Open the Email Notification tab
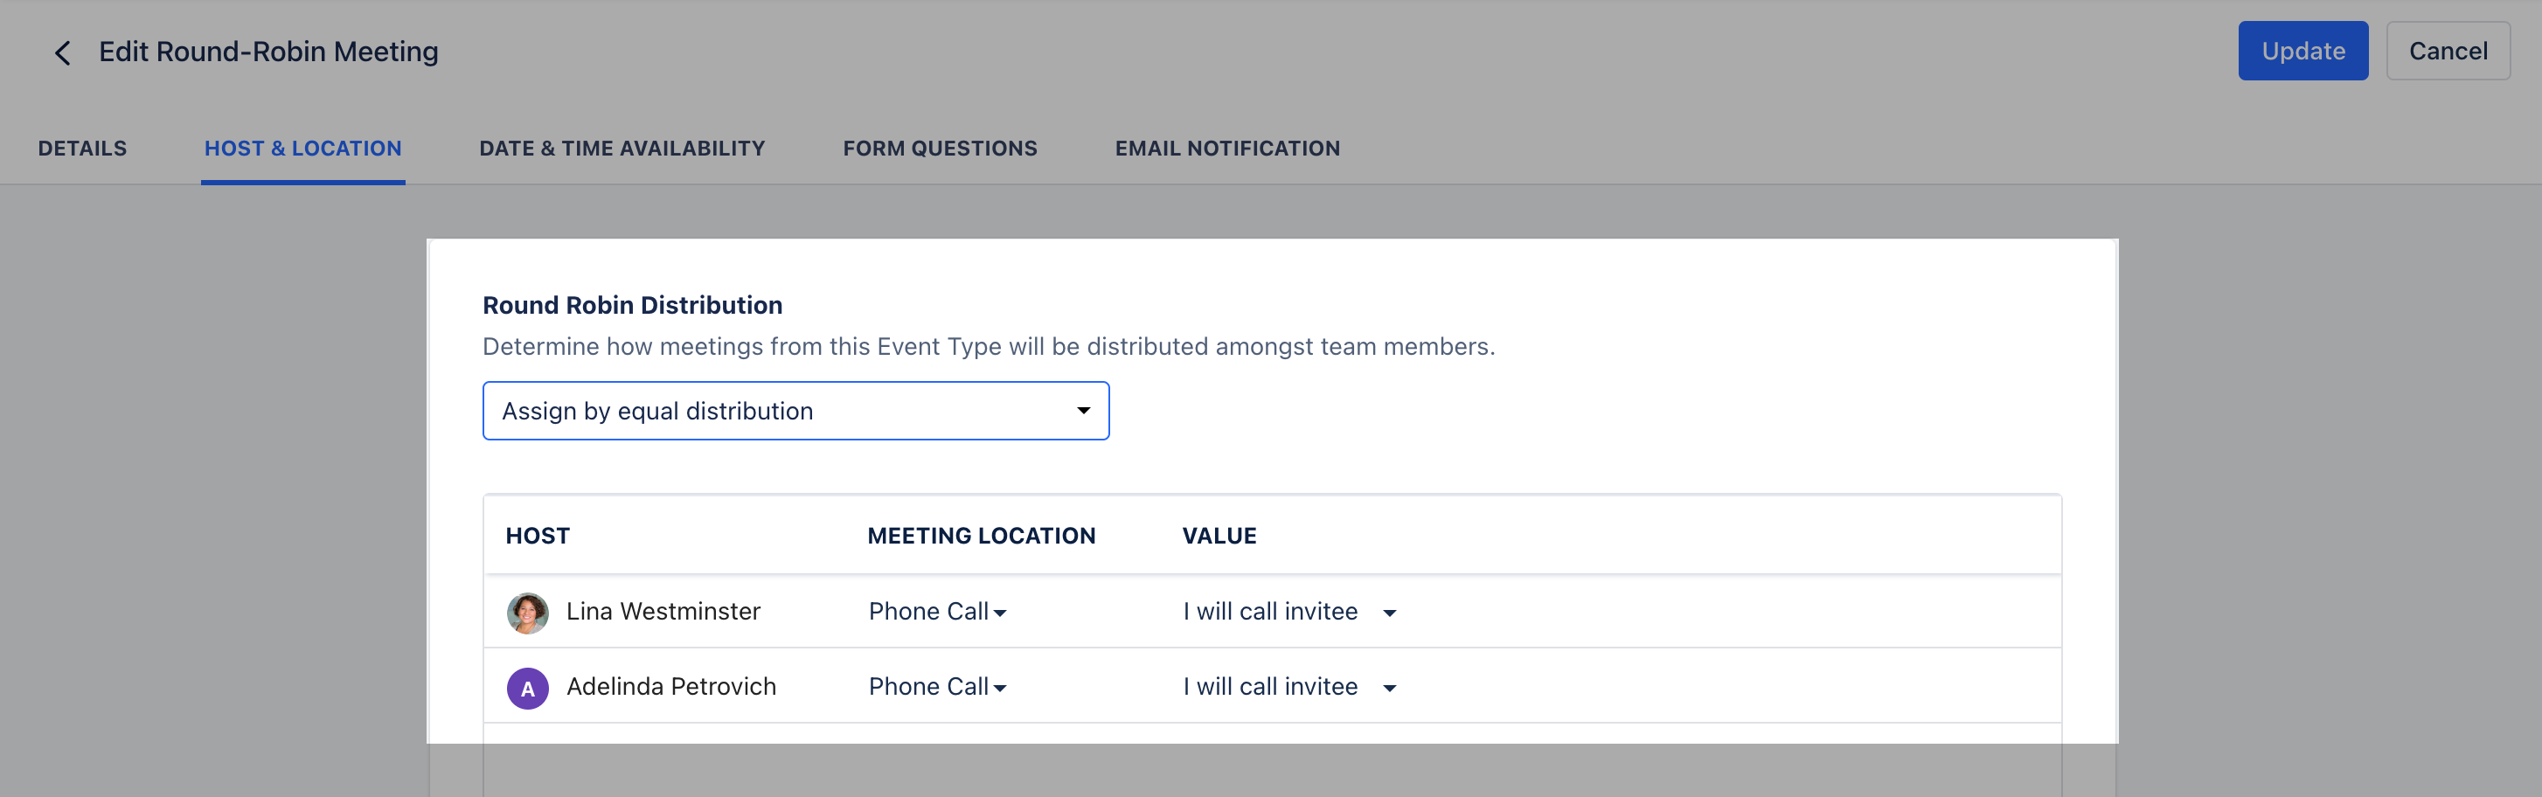This screenshot has height=797, width=2542. 1227,149
